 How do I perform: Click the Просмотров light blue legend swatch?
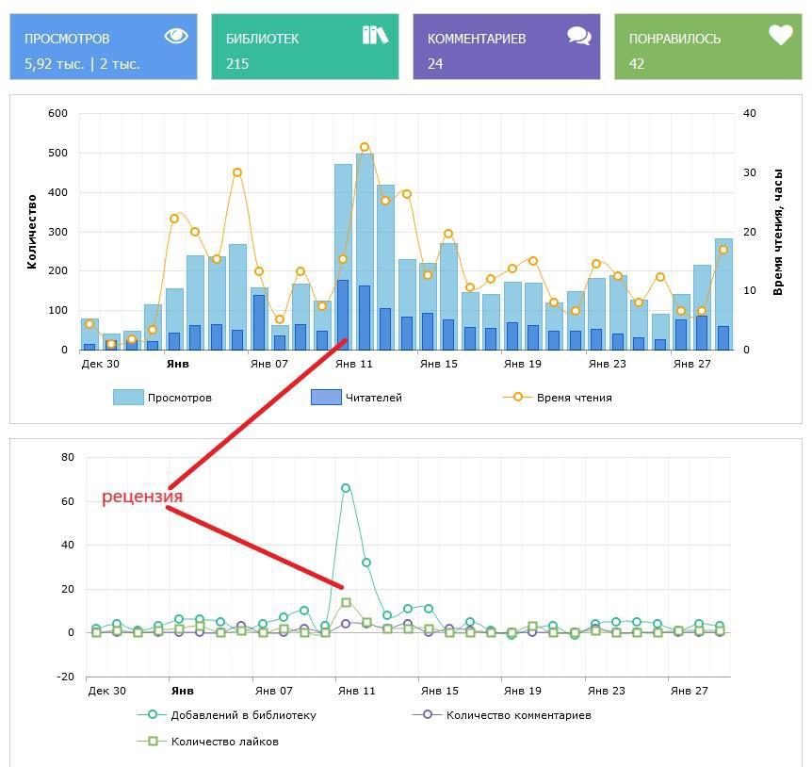coord(128,398)
